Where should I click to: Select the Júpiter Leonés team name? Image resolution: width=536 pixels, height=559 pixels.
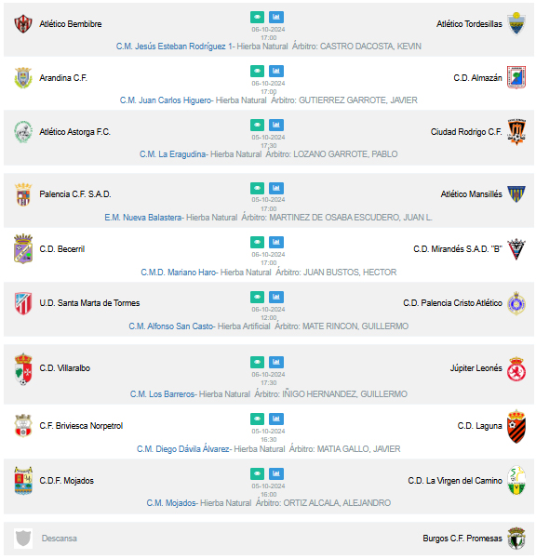476,368
